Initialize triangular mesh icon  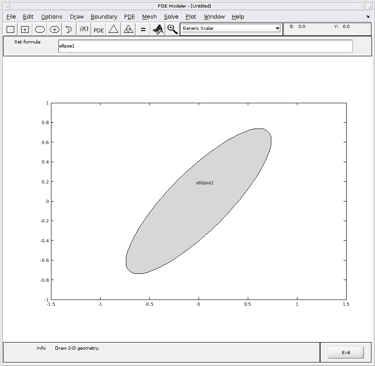coord(113,29)
